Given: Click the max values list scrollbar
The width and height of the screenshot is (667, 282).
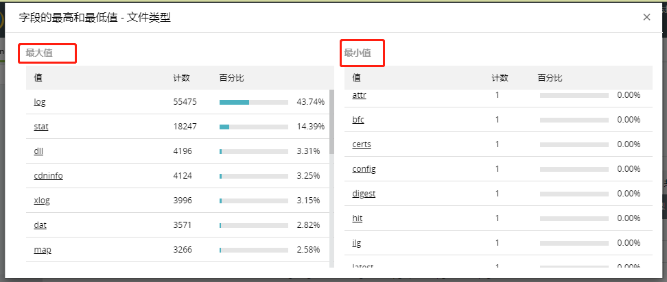Looking at the screenshot, I should pos(332,123).
